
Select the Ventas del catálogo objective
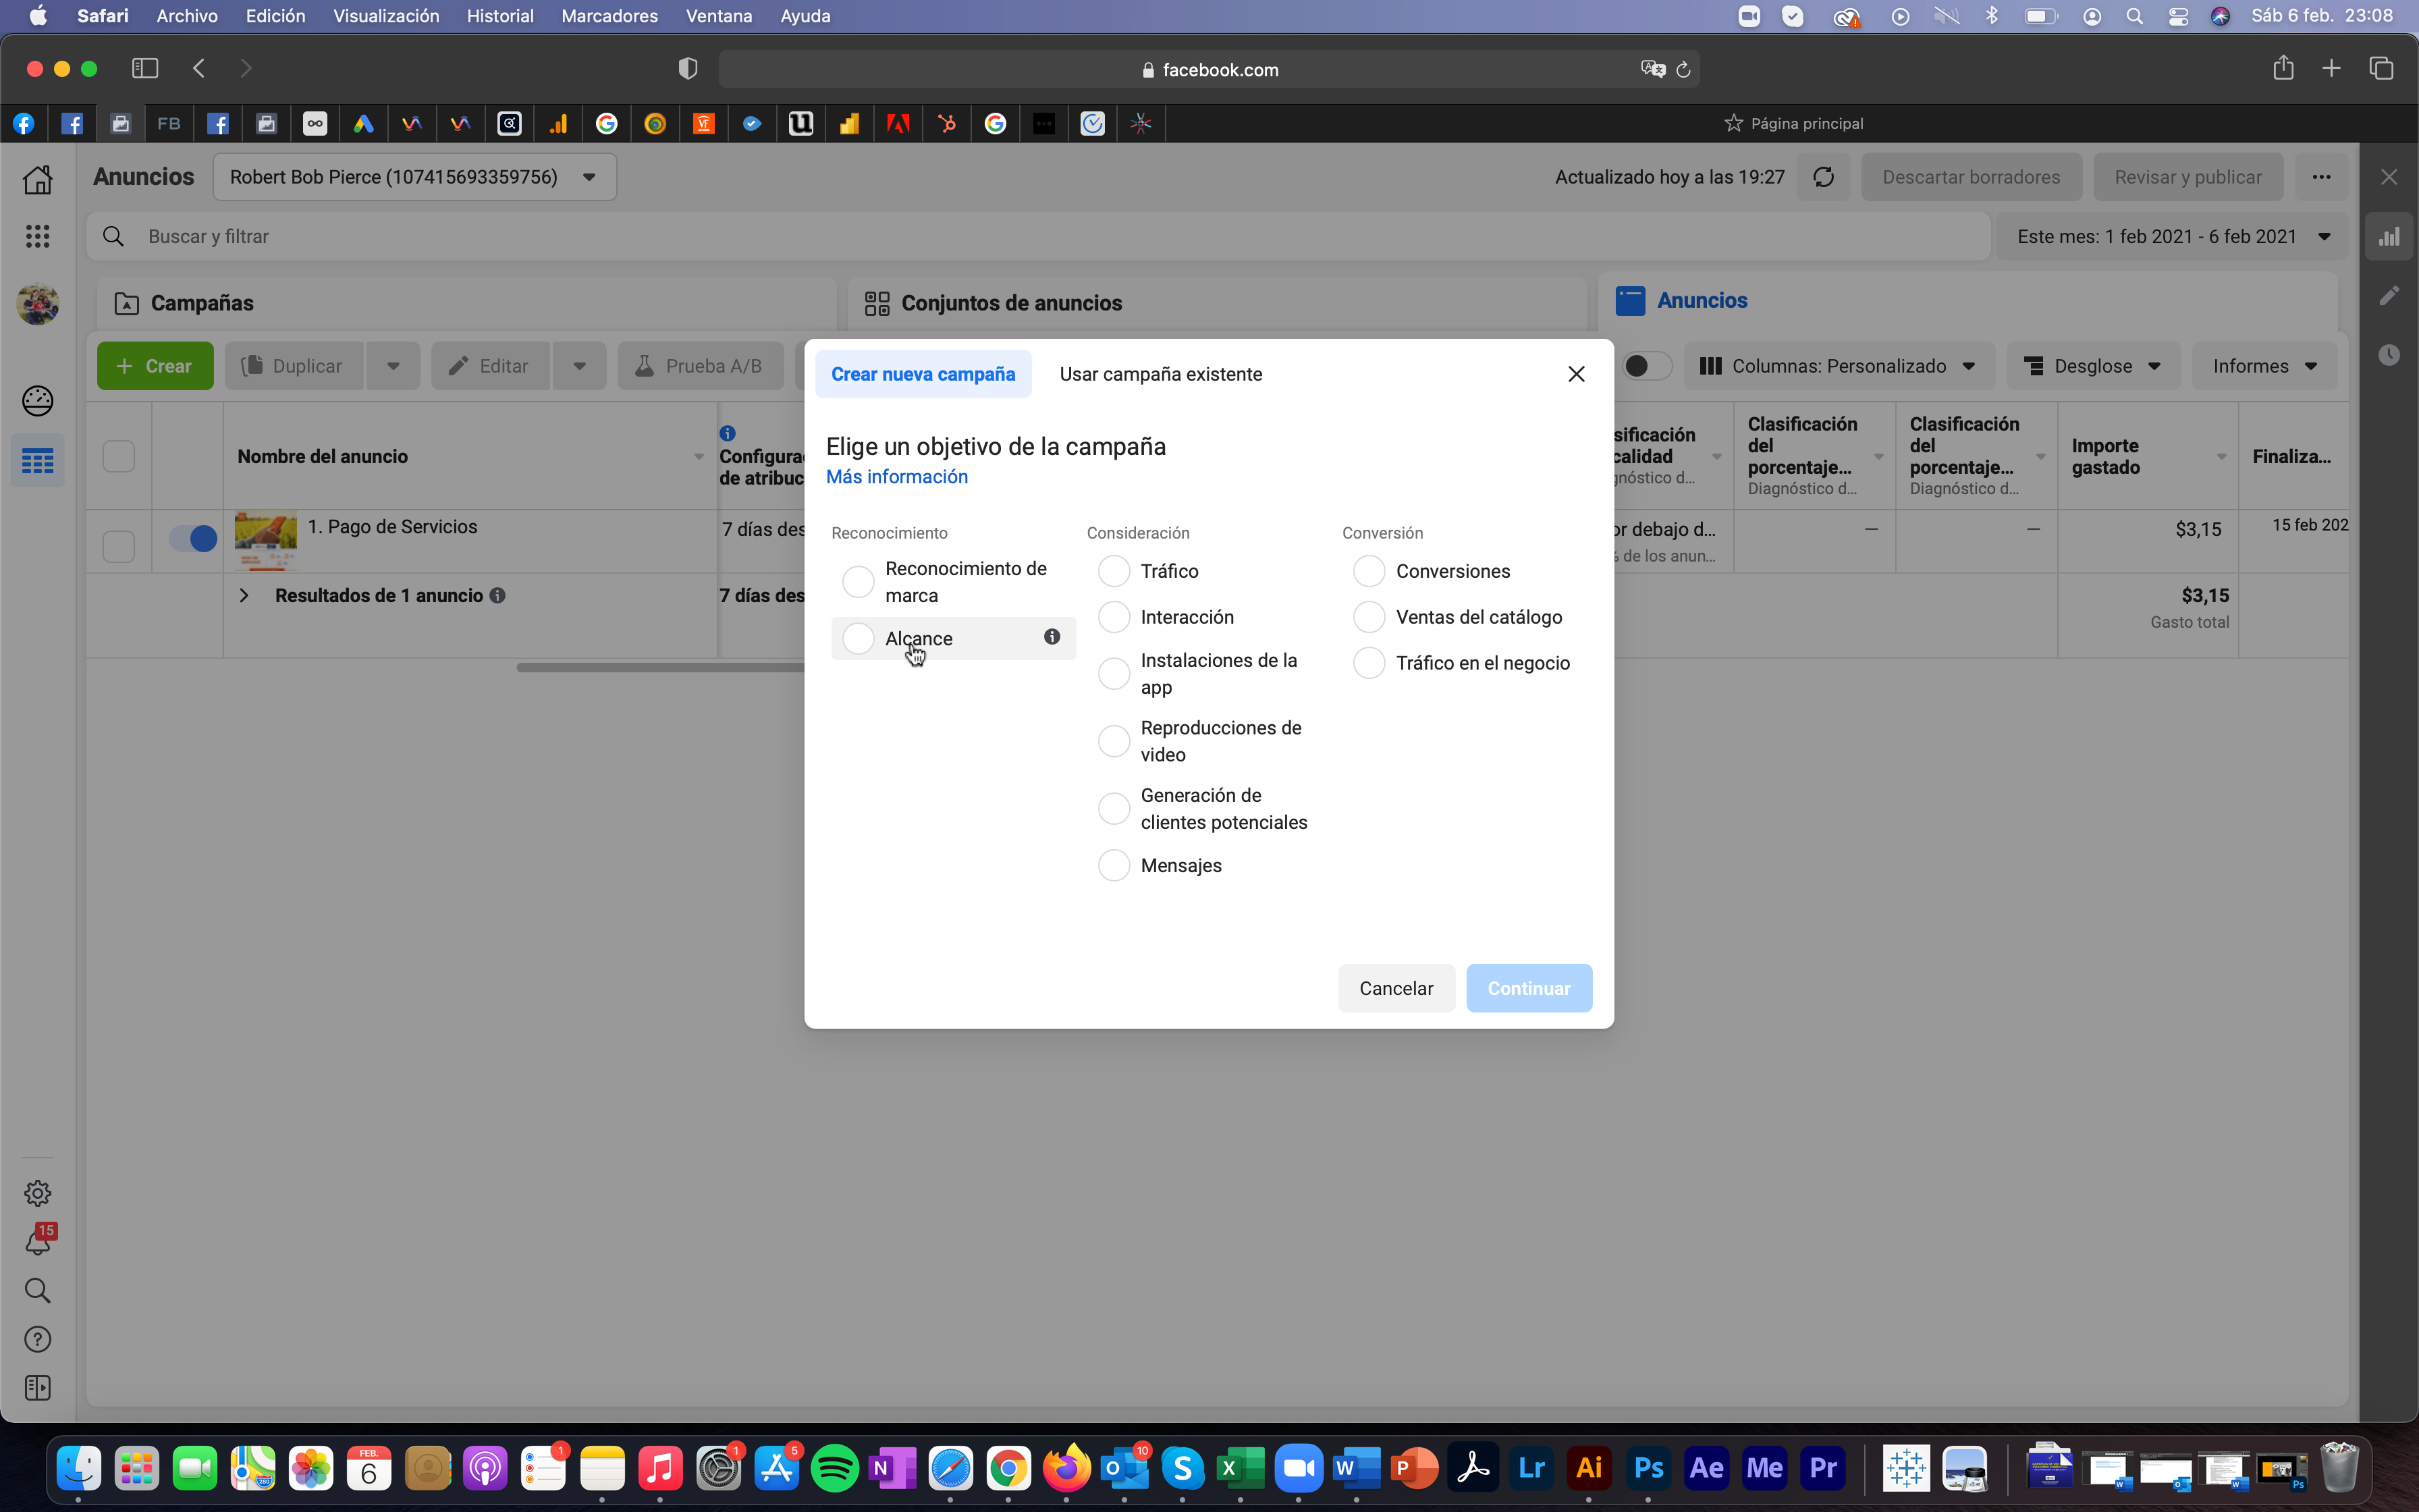[1368, 617]
